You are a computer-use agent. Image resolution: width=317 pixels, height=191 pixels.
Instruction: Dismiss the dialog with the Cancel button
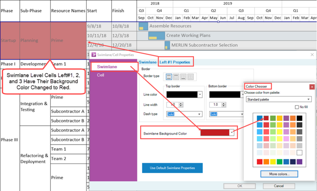click(279, 186)
